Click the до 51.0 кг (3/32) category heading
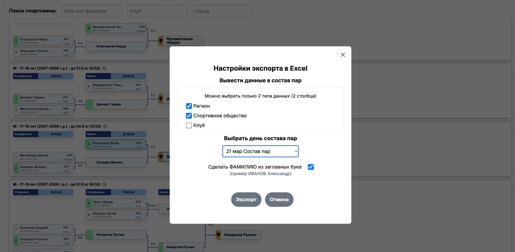Screen dimensions: 515x252 click(x=57, y=68)
